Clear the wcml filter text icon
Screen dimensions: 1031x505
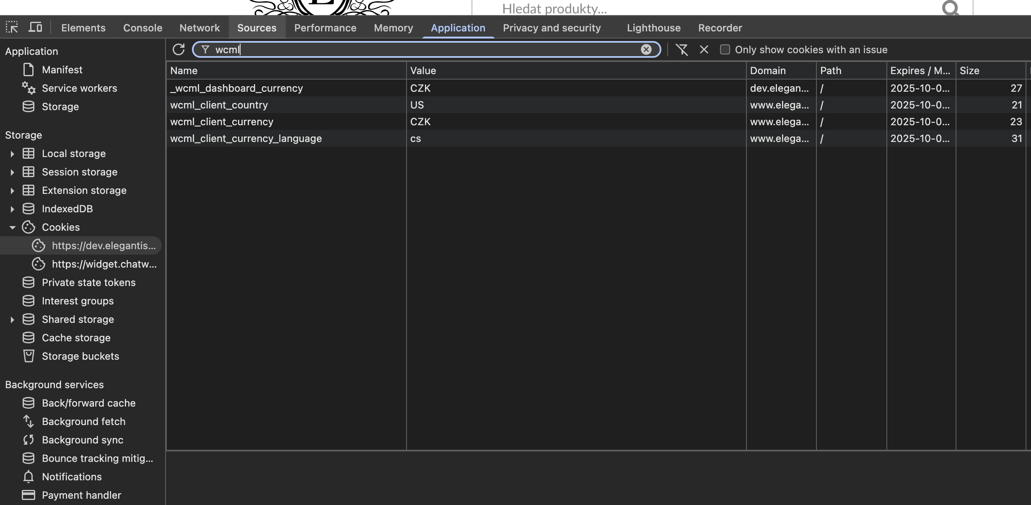coord(646,49)
